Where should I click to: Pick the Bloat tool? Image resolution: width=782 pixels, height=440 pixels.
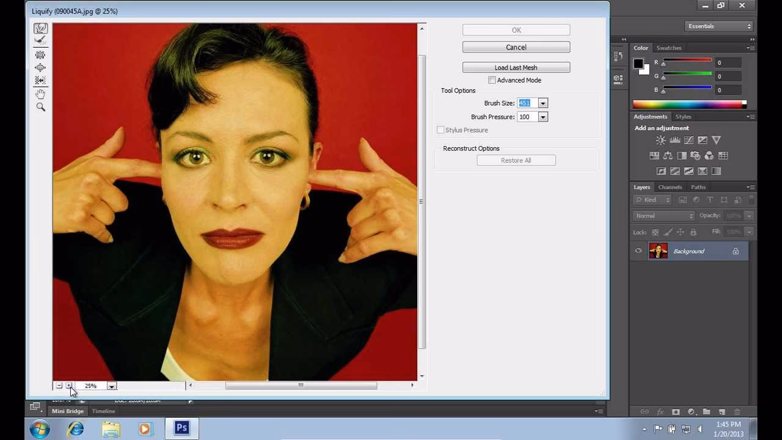[40, 68]
